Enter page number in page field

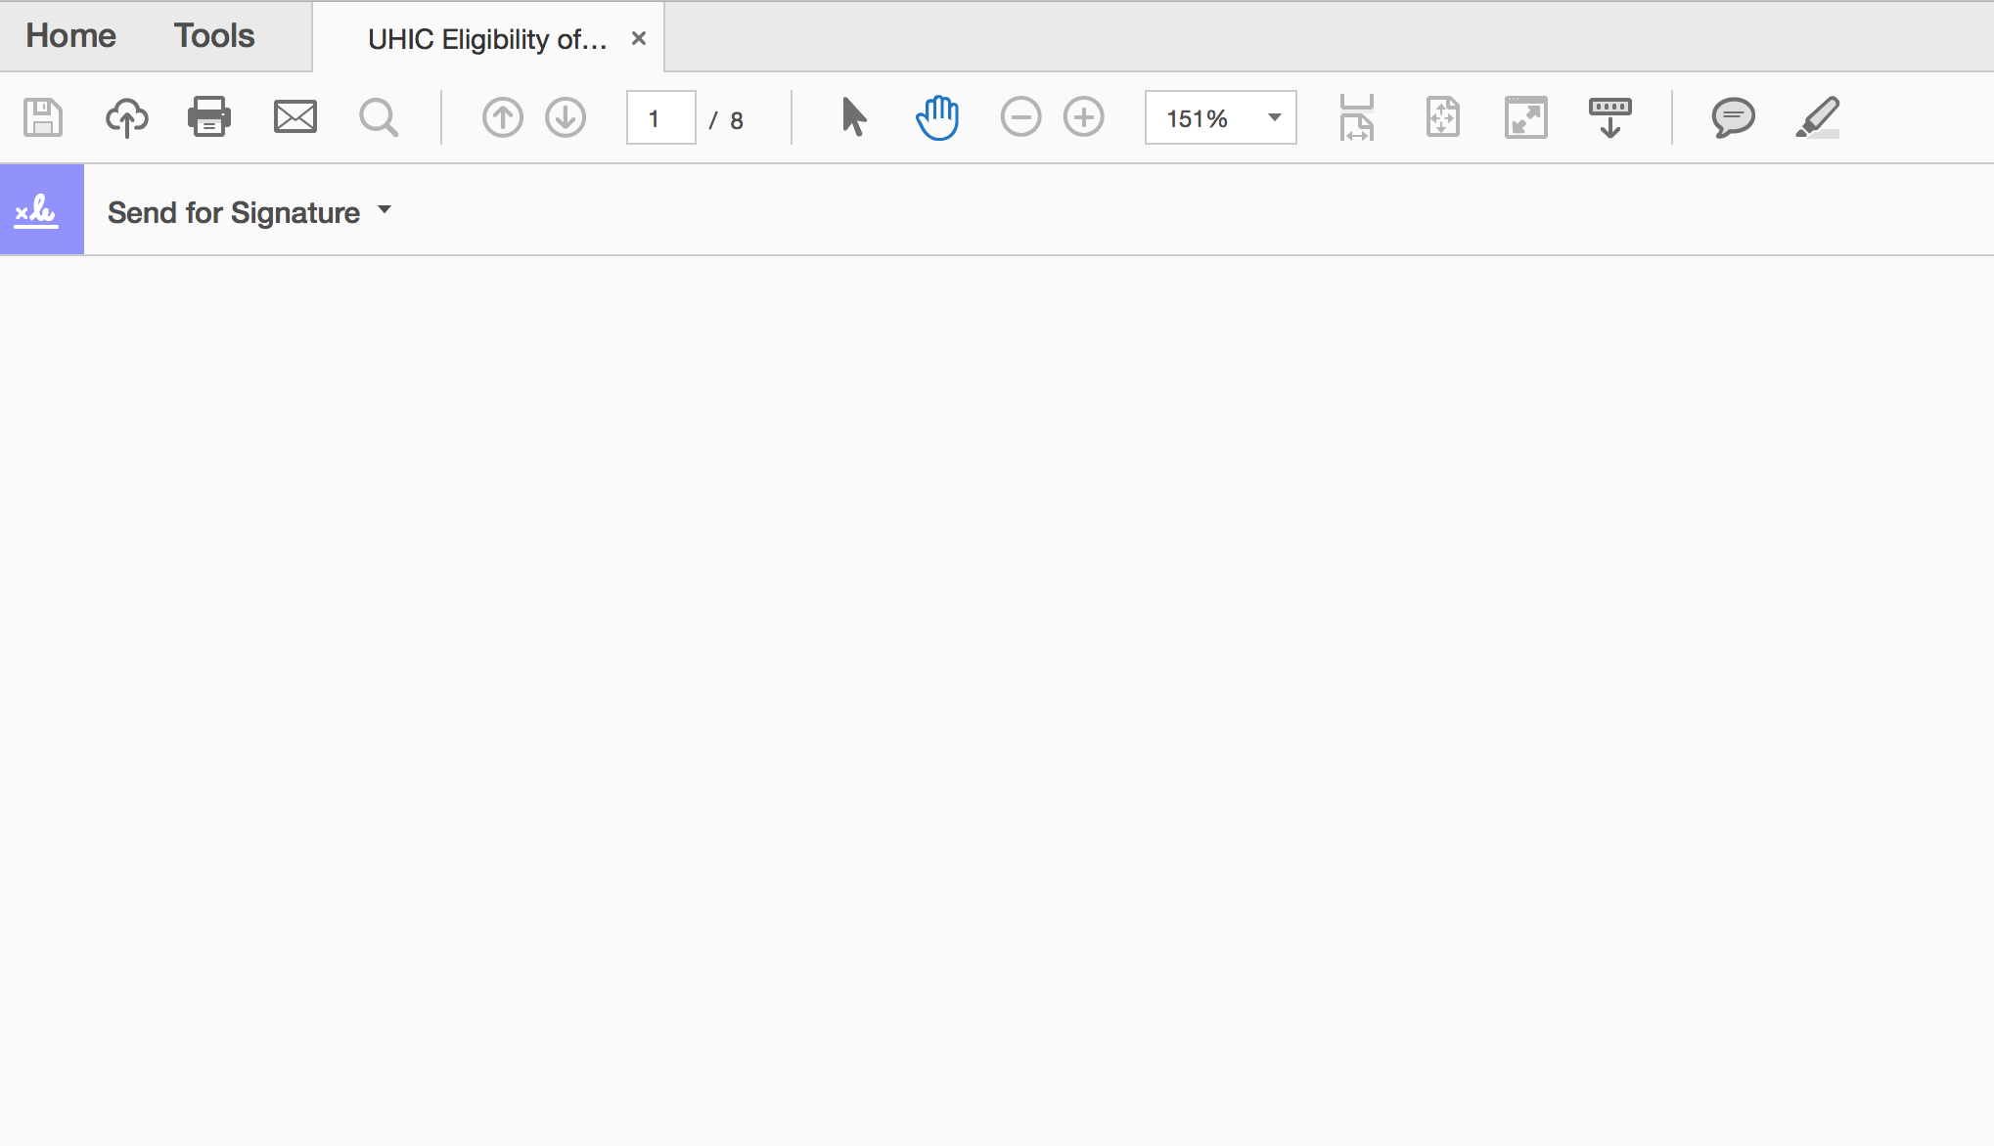coord(658,119)
